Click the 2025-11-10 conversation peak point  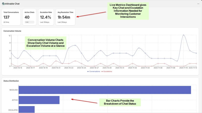184,35
